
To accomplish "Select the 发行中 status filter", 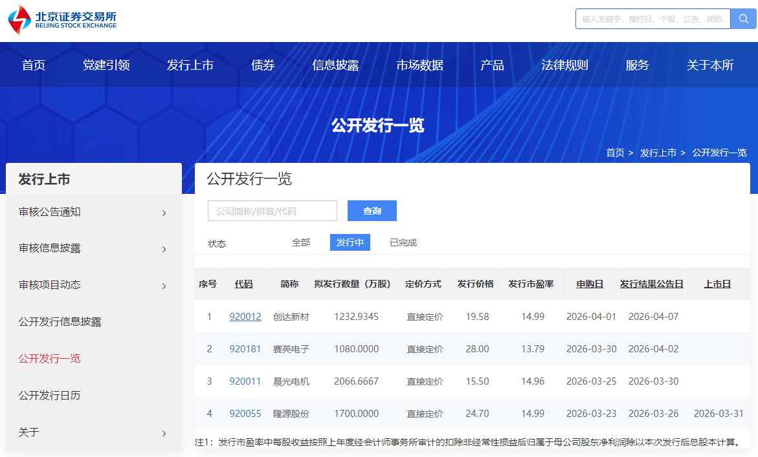I will pyautogui.click(x=350, y=242).
